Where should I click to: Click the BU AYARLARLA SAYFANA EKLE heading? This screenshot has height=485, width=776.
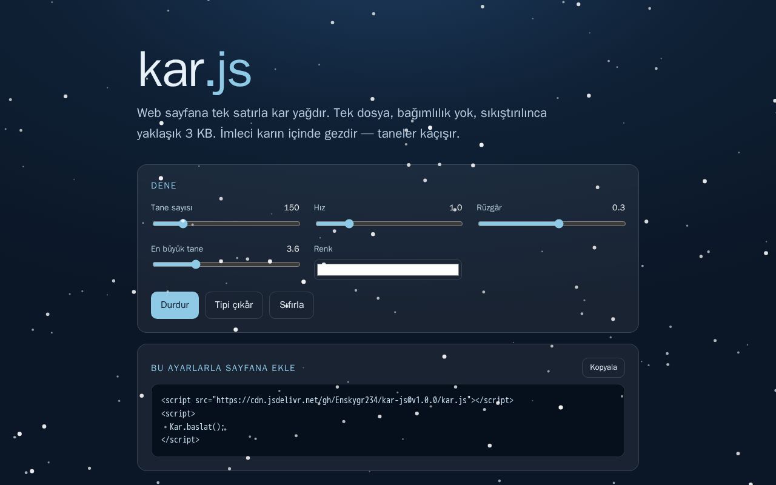tap(223, 368)
